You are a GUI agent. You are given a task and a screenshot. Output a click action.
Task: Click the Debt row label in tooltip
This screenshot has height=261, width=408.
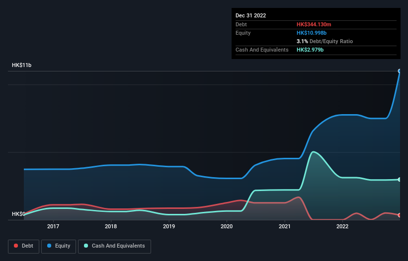(241, 24)
